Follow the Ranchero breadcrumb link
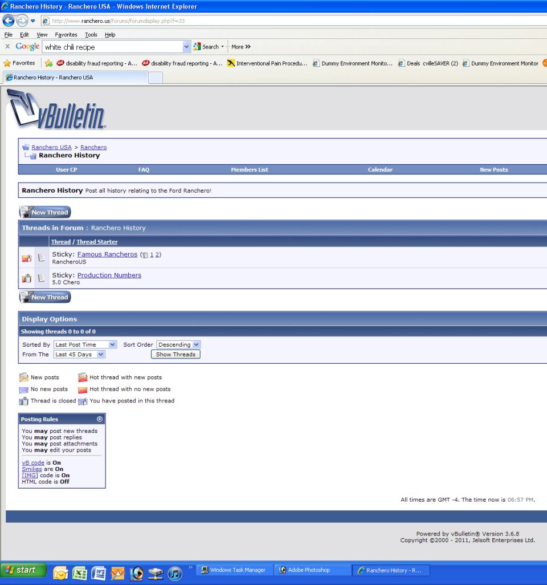 93,147
